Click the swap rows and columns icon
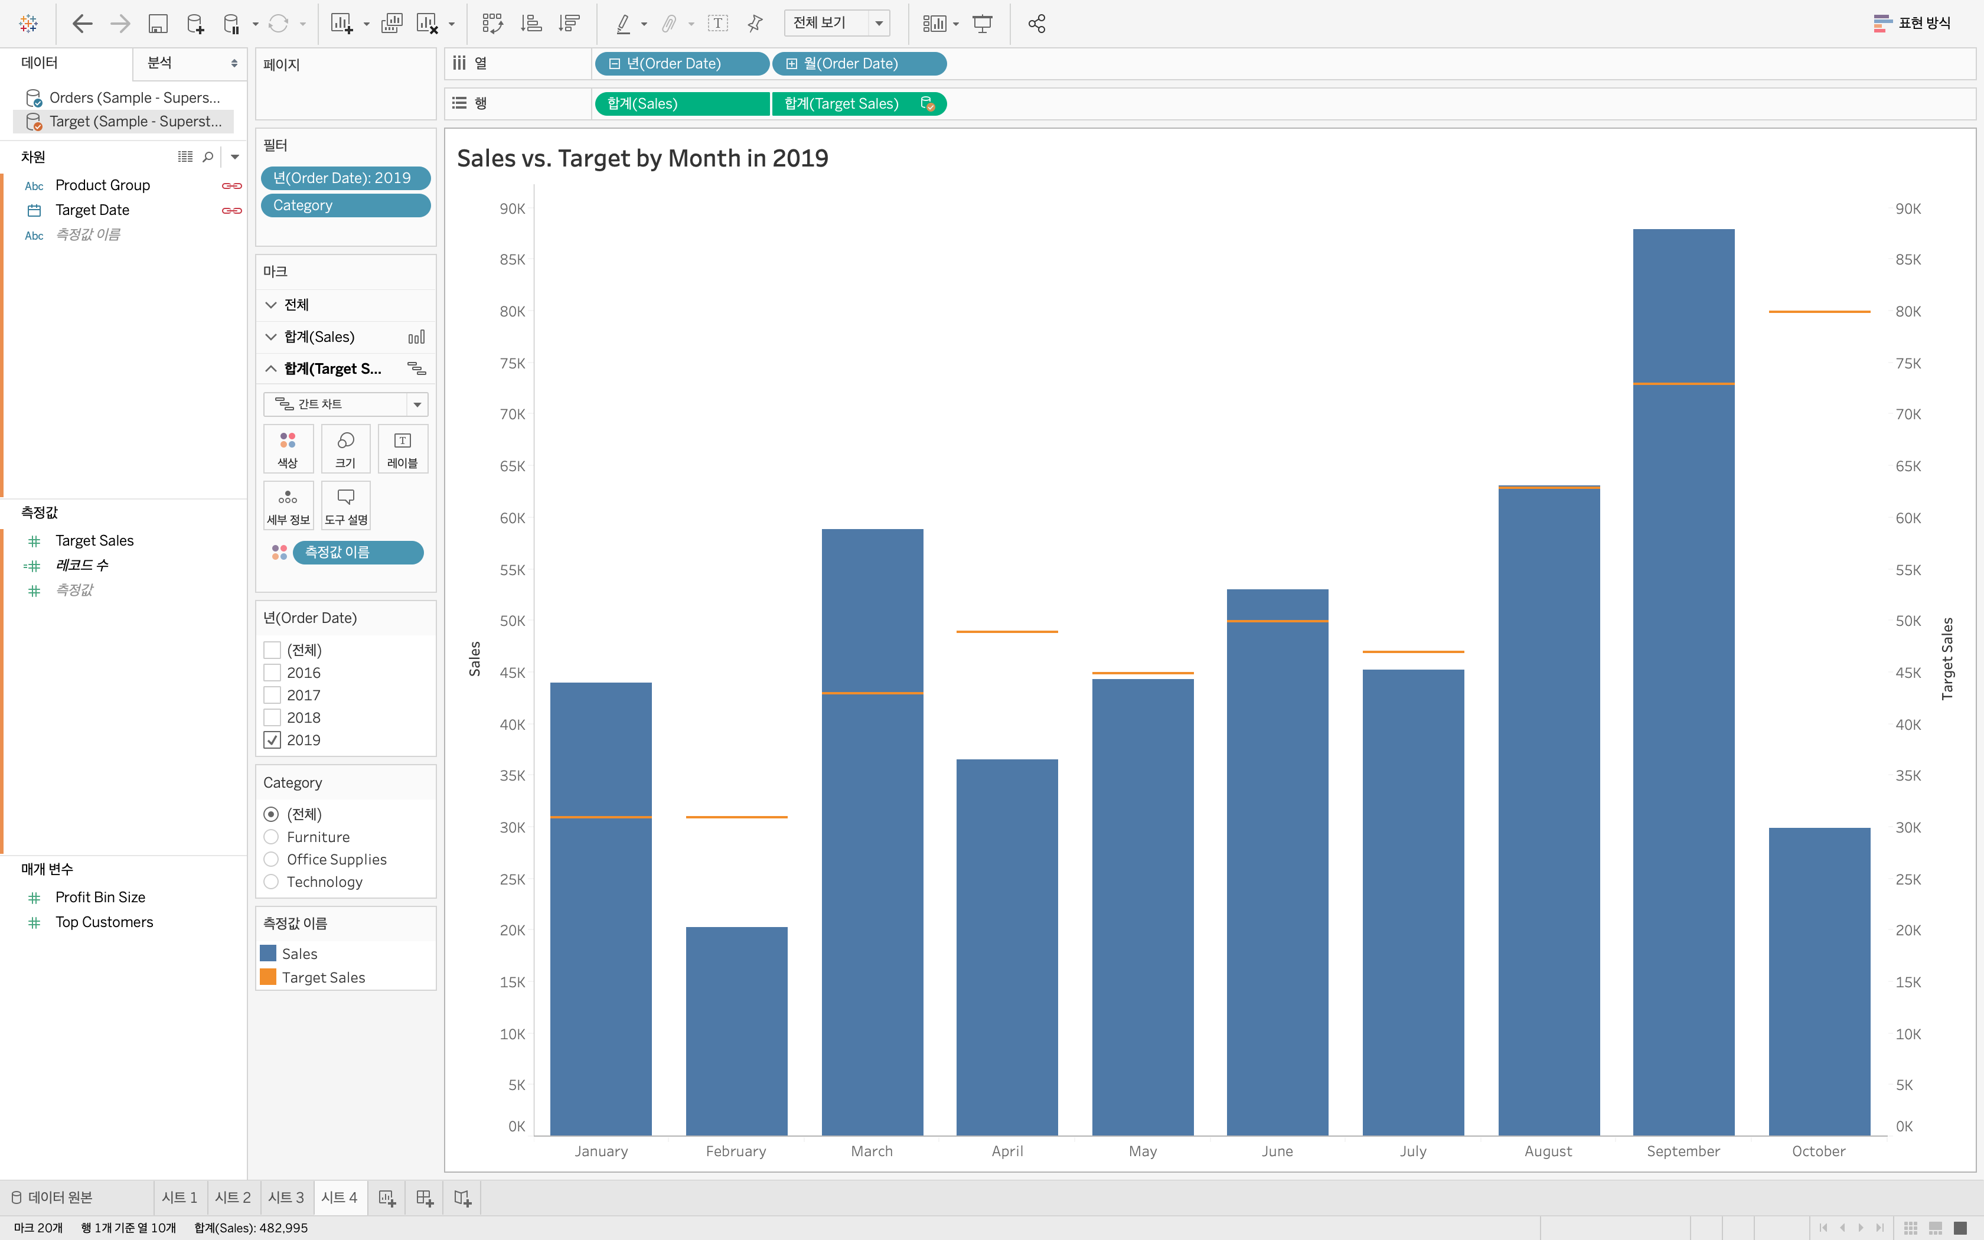 (x=492, y=24)
